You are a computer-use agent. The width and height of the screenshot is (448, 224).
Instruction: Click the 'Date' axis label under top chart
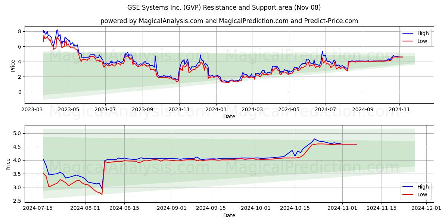pos(229,116)
